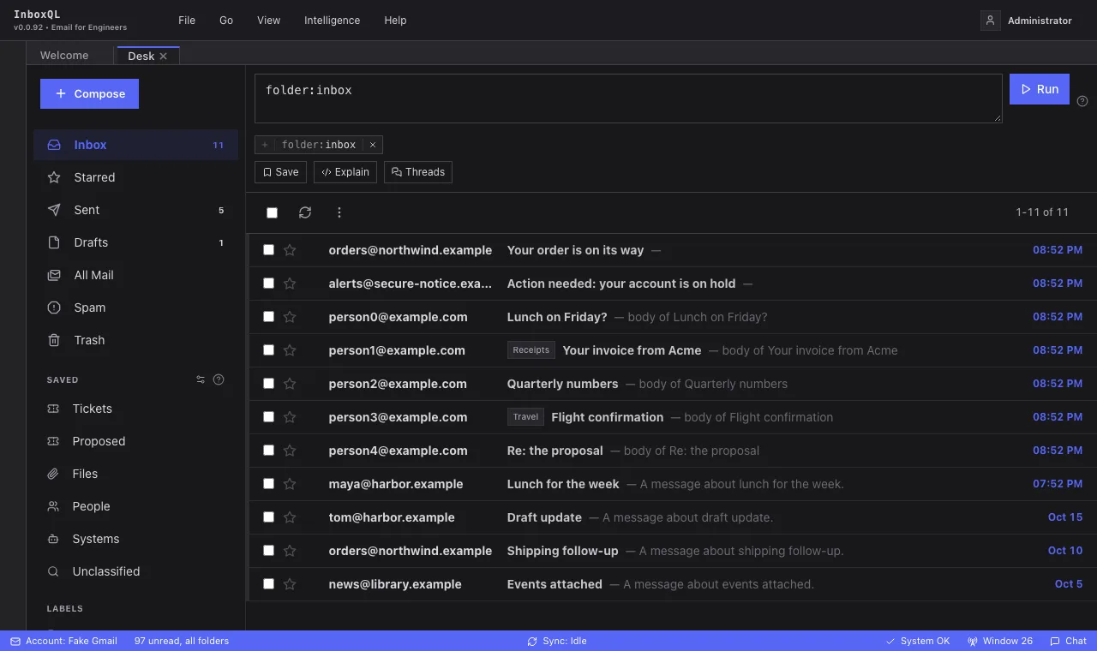
Task: Open the All Mail folder
Action: tap(135, 275)
